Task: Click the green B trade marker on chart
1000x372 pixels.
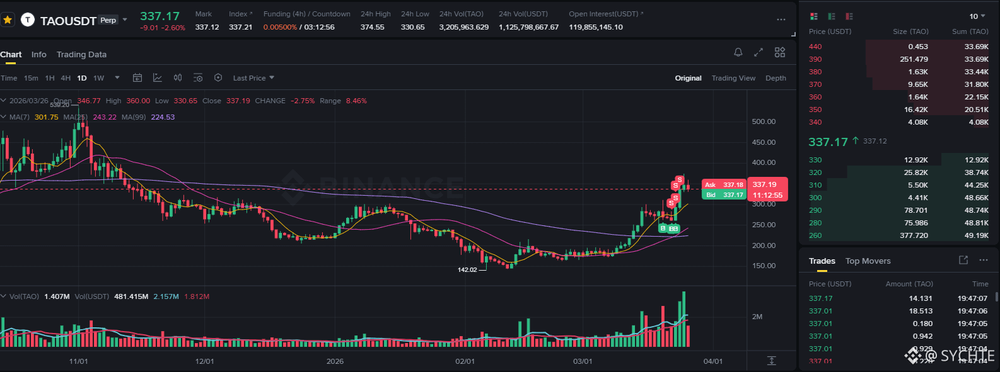Action: (x=663, y=228)
